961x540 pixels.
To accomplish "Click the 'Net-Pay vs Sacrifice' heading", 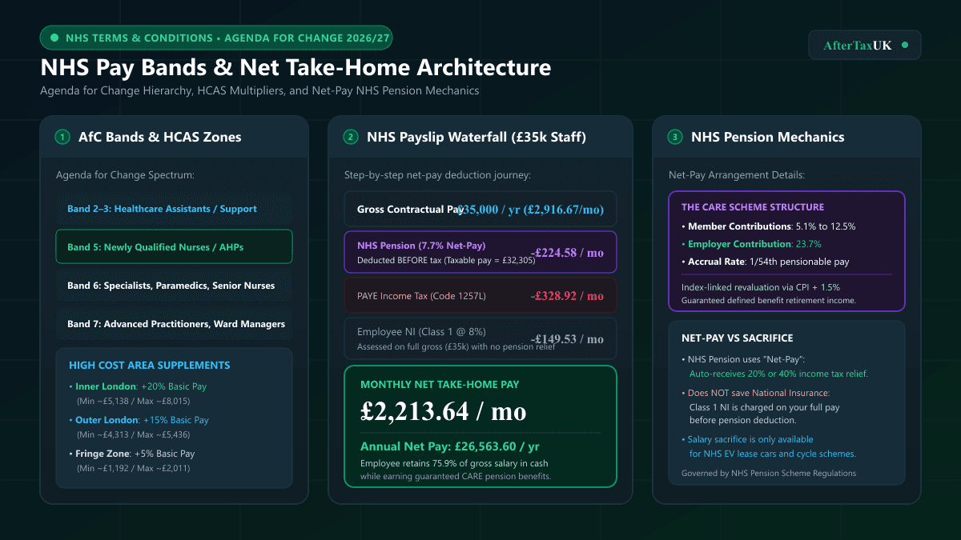I will click(x=738, y=338).
